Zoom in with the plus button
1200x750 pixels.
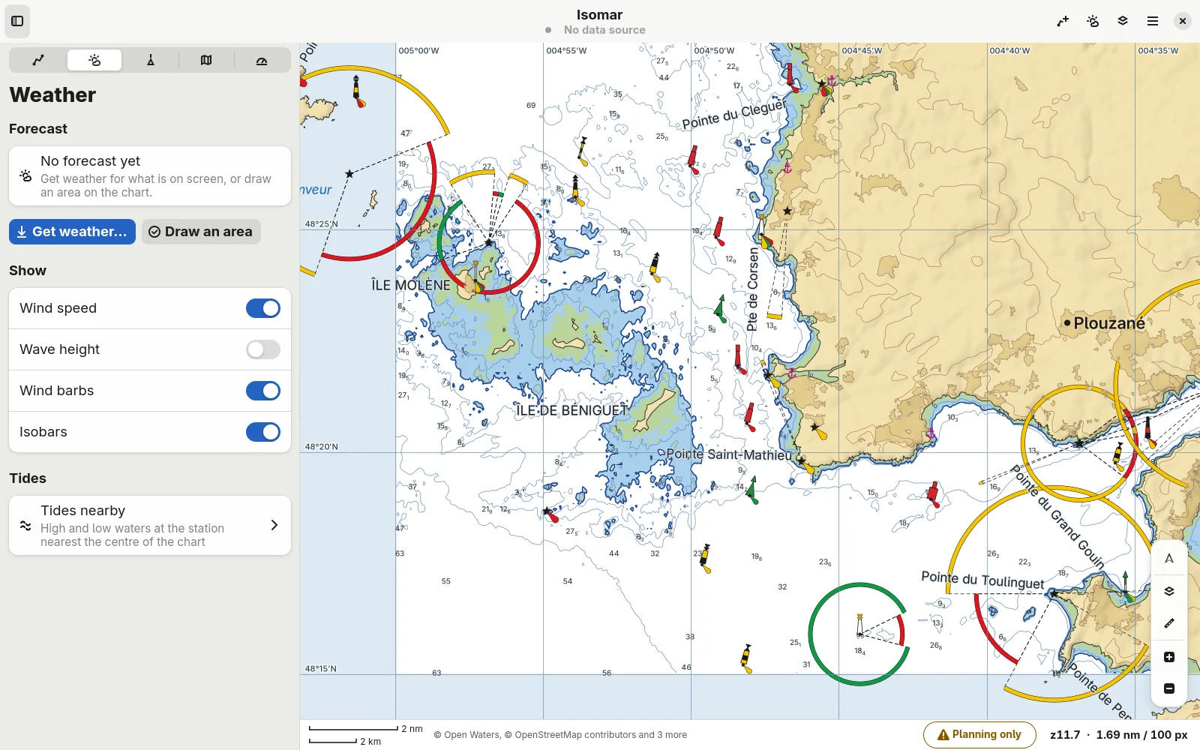point(1169,657)
